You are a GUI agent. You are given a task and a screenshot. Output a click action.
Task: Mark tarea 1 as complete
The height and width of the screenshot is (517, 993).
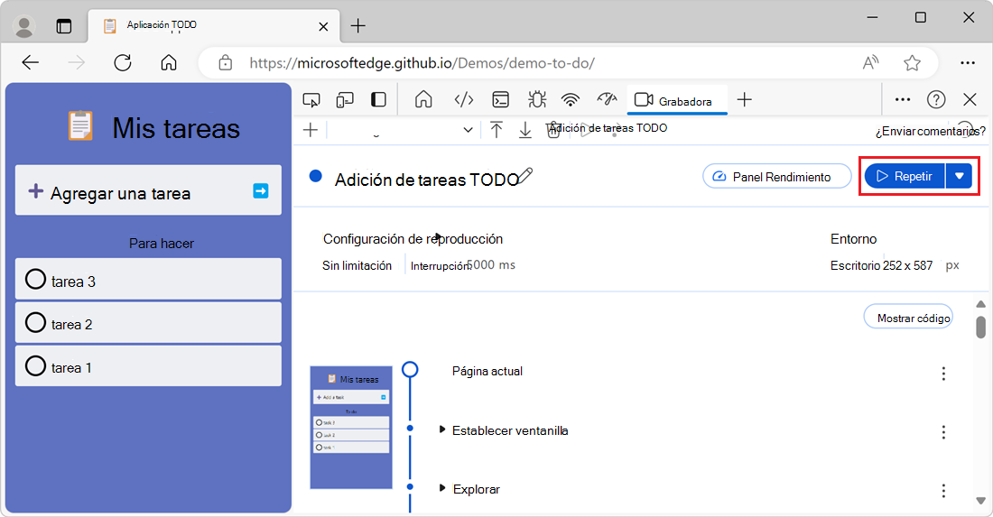tap(35, 365)
